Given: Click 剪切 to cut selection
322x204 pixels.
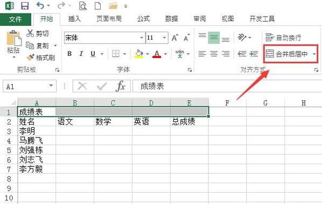Looking at the screenshot, I should [x=38, y=33].
